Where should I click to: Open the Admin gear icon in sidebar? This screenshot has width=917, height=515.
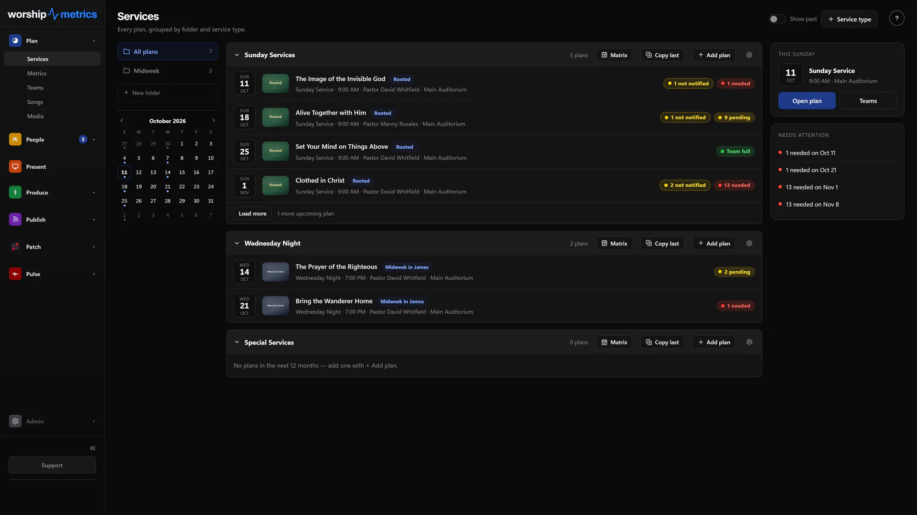pyautogui.click(x=15, y=421)
